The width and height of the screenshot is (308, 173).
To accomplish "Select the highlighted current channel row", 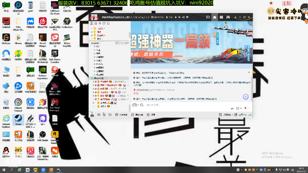I will pyautogui.click(x=109, y=78).
